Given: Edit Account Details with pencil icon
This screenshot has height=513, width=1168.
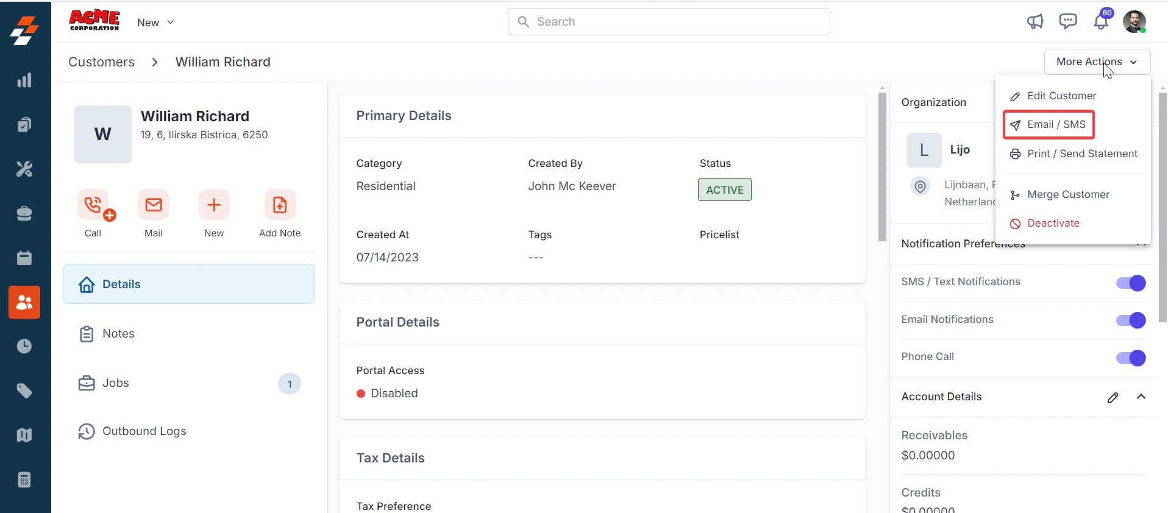Looking at the screenshot, I should point(1113,397).
